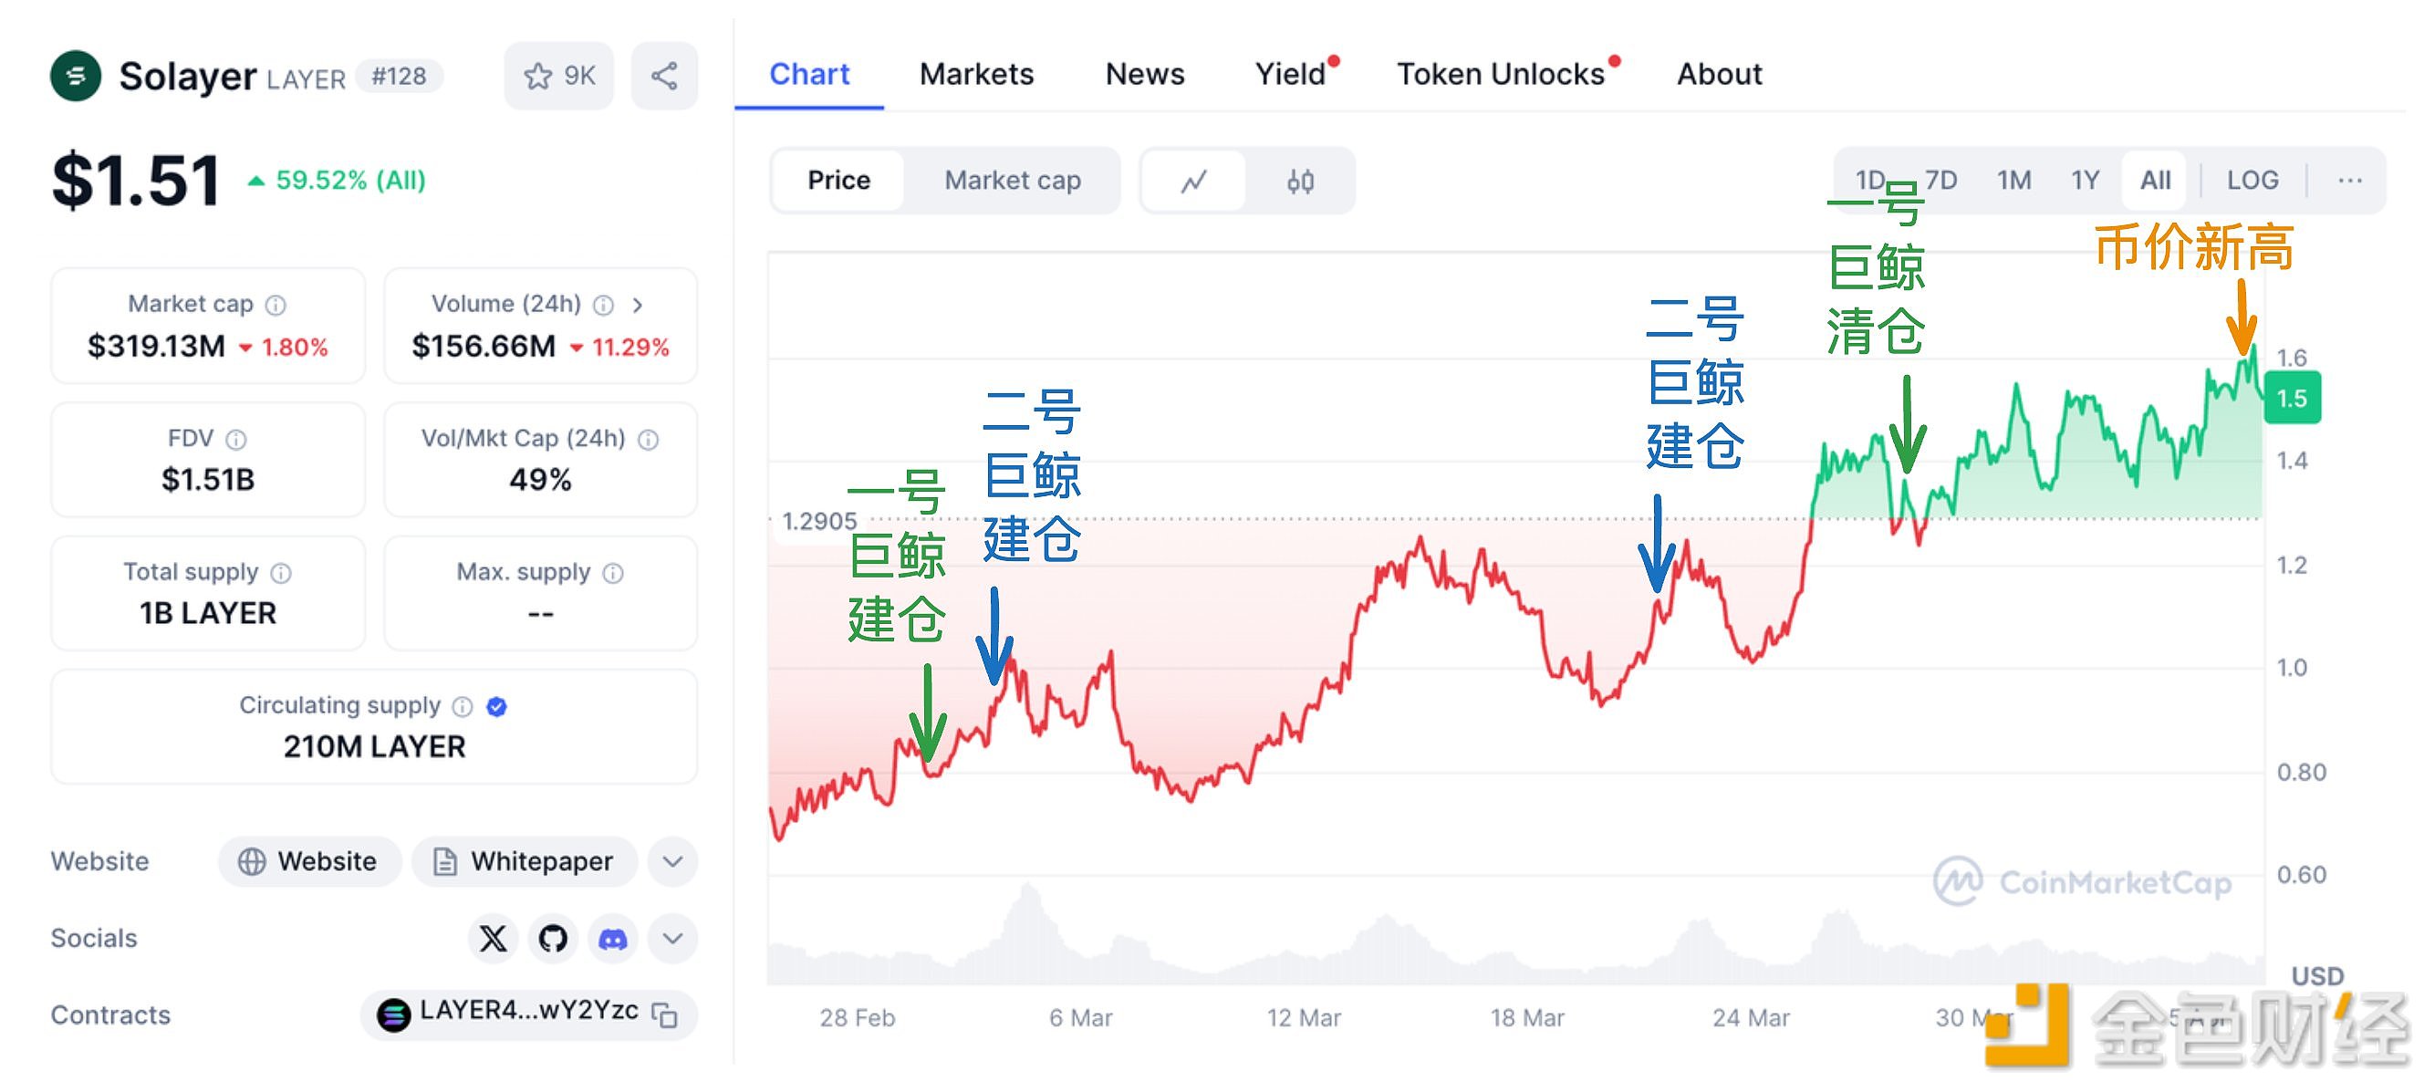Add Solayer to watchlist via star button

click(559, 76)
